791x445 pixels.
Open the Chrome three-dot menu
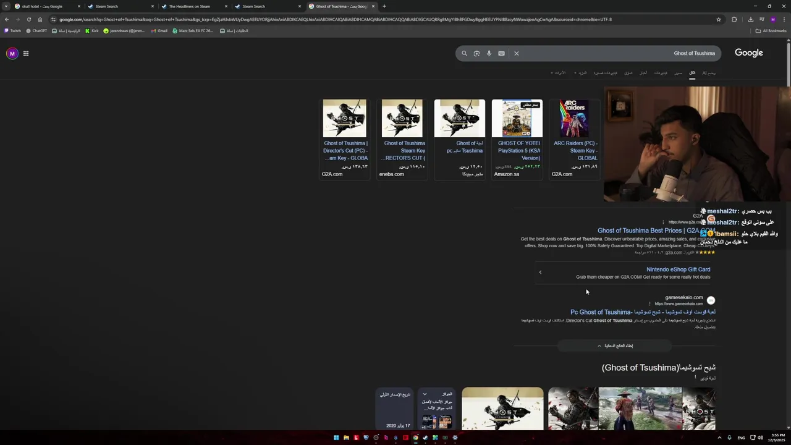coord(784,19)
